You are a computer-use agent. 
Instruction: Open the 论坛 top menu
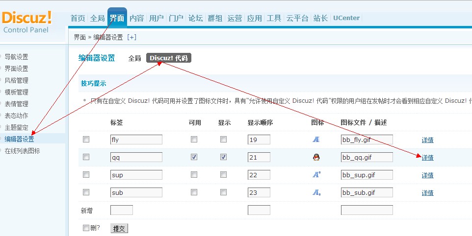click(196, 18)
